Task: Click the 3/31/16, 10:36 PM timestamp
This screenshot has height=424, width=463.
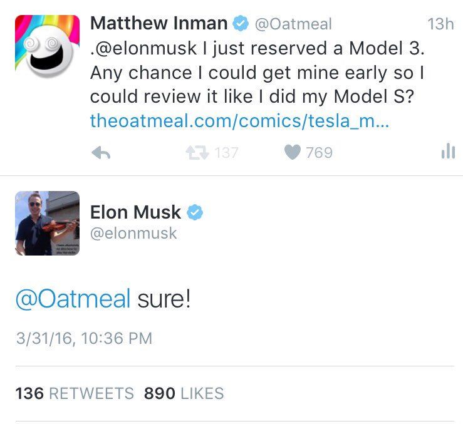Action: pos(83,339)
